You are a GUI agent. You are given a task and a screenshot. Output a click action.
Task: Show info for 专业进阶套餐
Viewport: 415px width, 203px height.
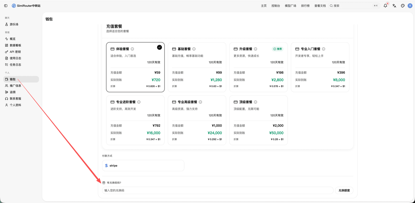click(139, 102)
